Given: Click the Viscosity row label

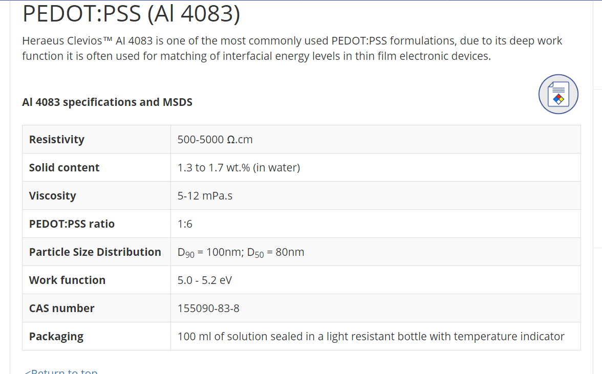Looking at the screenshot, I should pyautogui.click(x=53, y=195).
